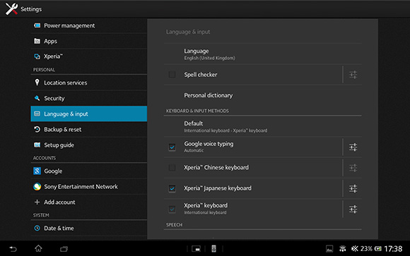
Task: Tap the Xperia connectivity icon
Action: click(37, 56)
